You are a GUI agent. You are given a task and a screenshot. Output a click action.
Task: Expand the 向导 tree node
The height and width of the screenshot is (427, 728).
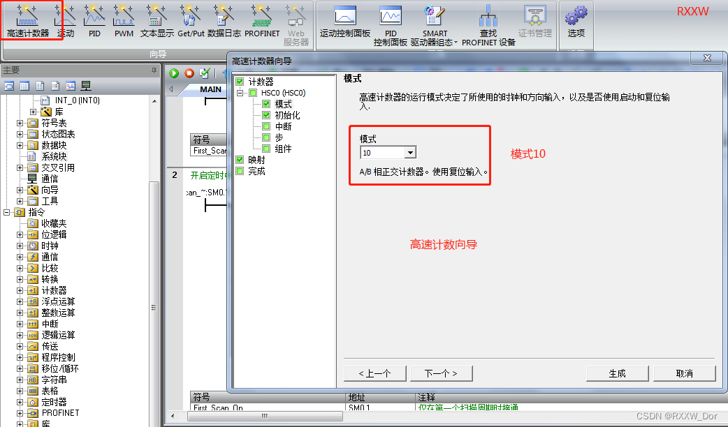pyautogui.click(x=20, y=190)
